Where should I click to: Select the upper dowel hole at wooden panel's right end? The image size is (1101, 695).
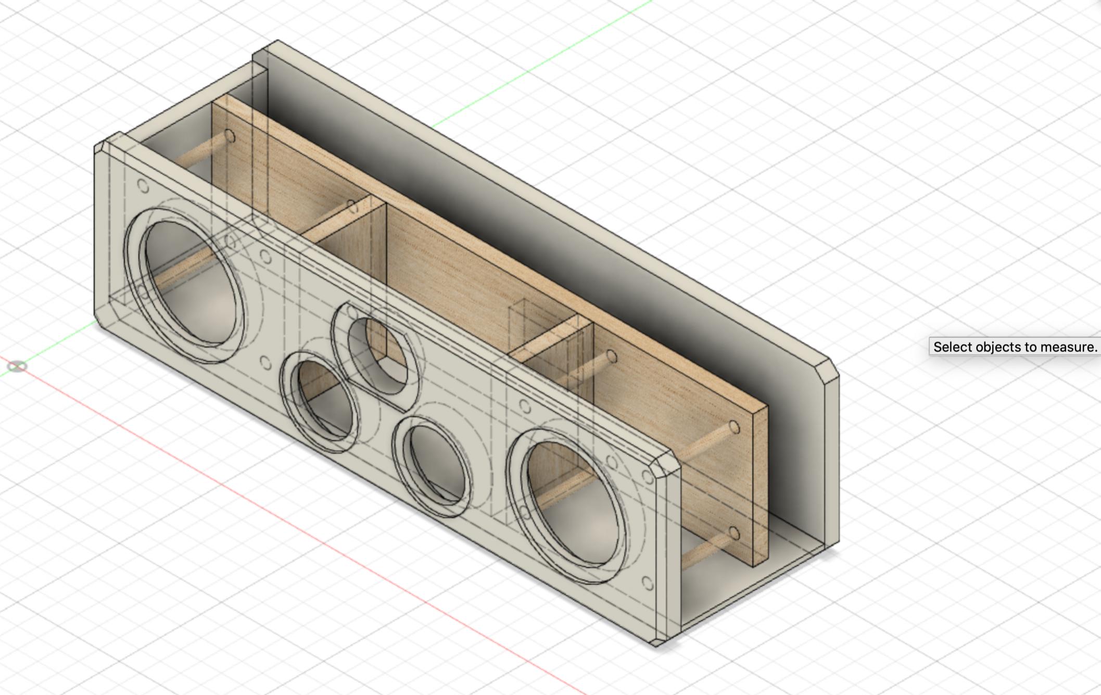(734, 427)
